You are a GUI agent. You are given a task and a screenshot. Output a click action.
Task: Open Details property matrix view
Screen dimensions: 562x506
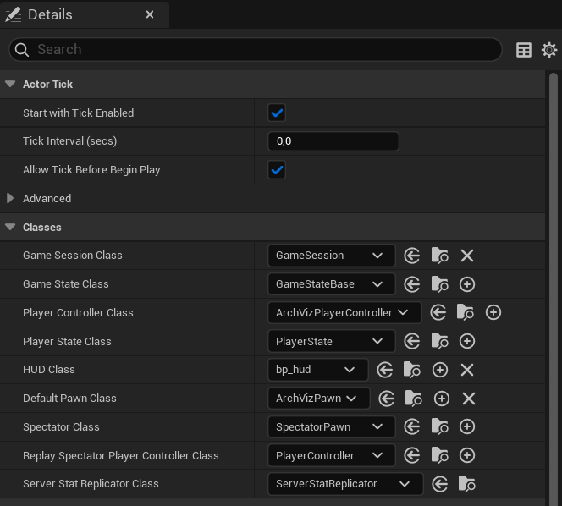(x=524, y=50)
